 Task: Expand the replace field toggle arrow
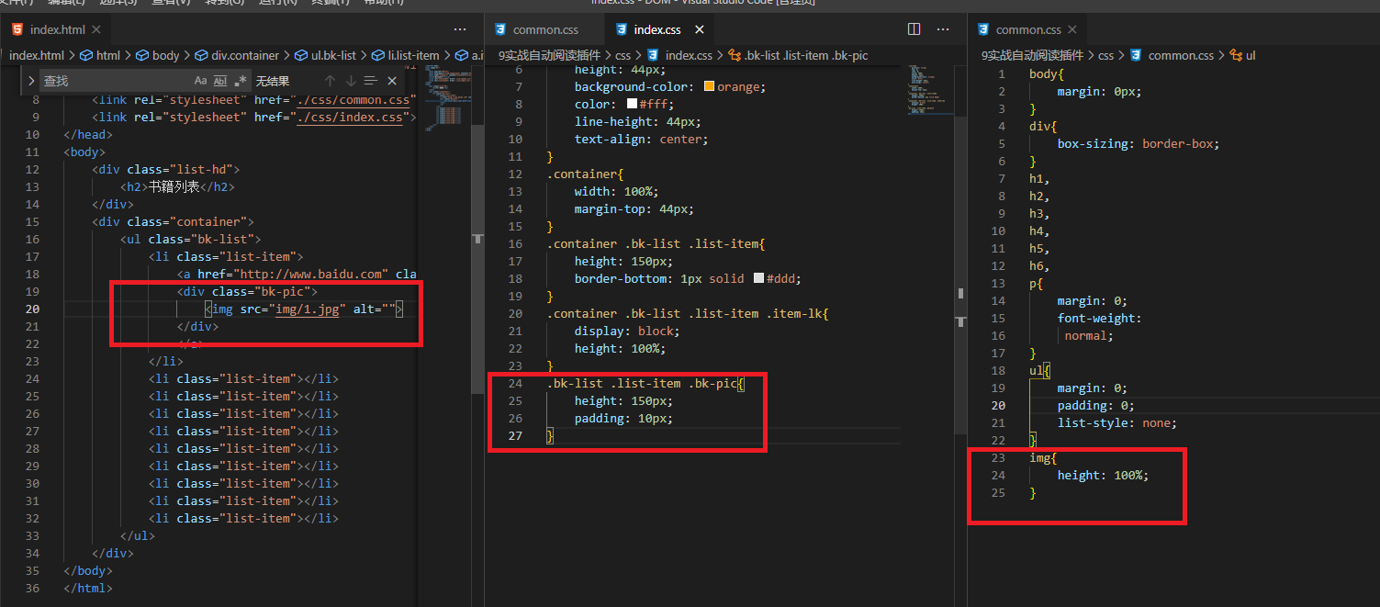32,81
